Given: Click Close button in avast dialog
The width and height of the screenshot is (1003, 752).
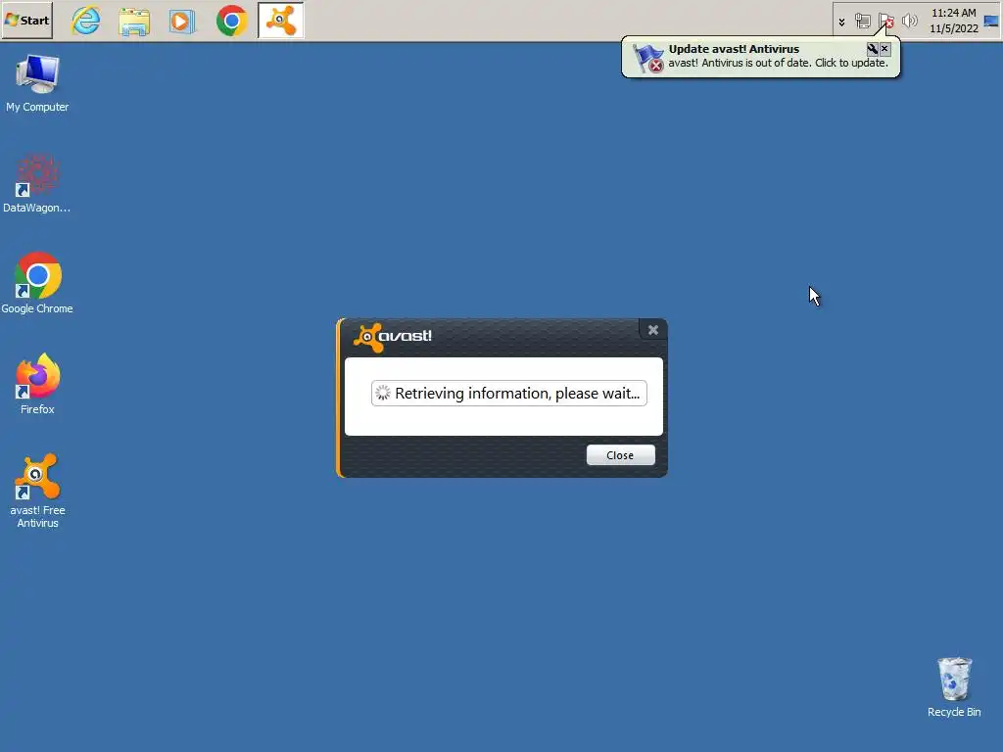Looking at the screenshot, I should [620, 455].
